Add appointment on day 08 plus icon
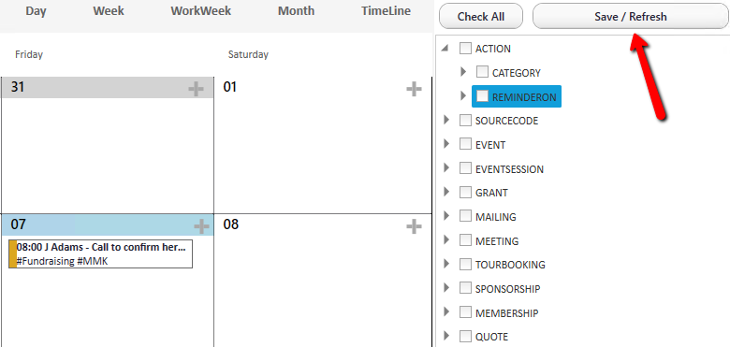The width and height of the screenshot is (730, 347). tap(414, 226)
